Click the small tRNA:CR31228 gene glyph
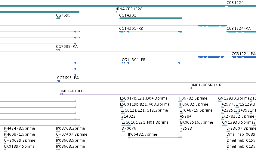Screen dimensions: 256x151 point(117,12)
